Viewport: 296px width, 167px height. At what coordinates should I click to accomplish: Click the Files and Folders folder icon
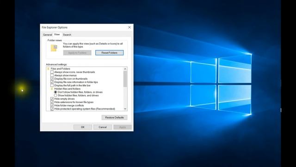(48, 69)
